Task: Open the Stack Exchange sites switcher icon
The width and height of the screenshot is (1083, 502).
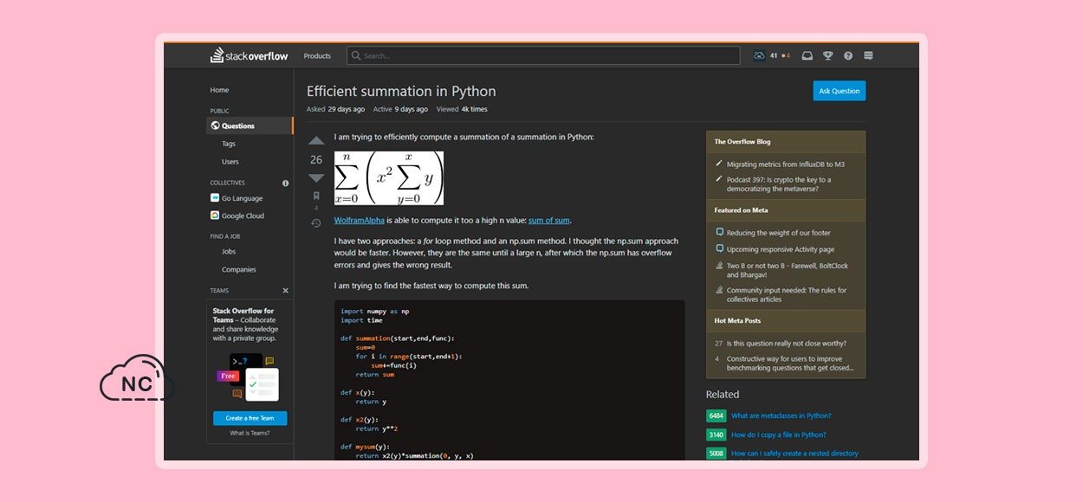Action: (x=868, y=56)
